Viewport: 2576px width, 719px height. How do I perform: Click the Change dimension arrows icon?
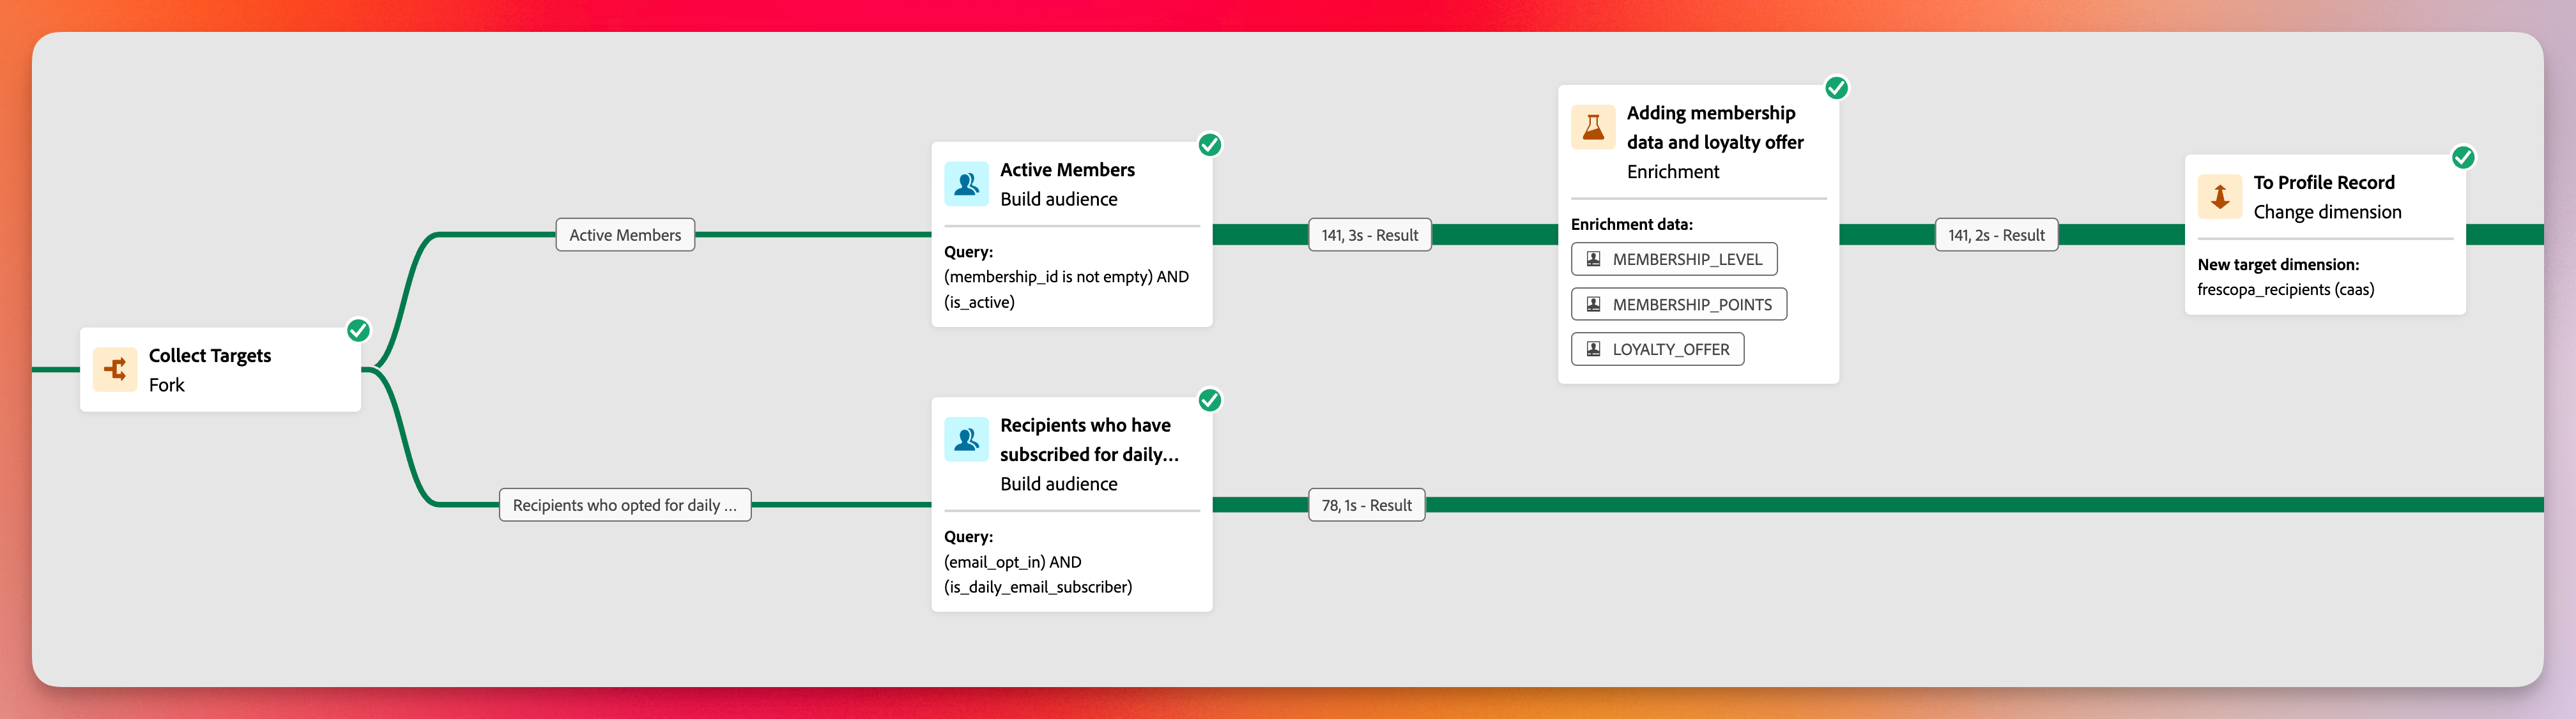click(x=2220, y=196)
